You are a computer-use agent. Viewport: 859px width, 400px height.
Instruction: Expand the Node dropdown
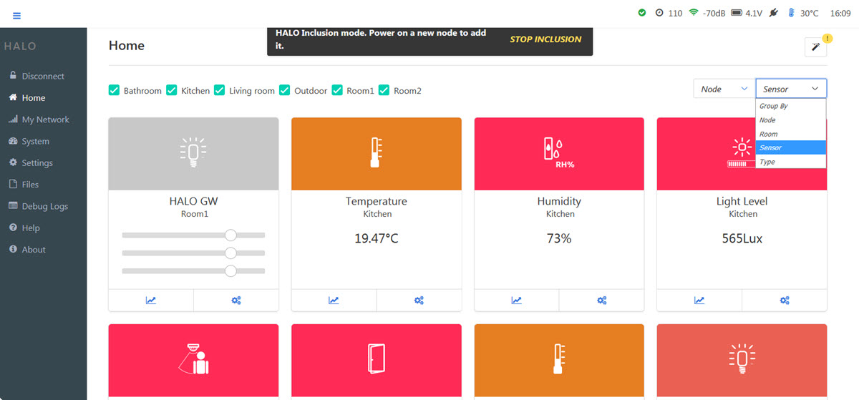[724, 89]
